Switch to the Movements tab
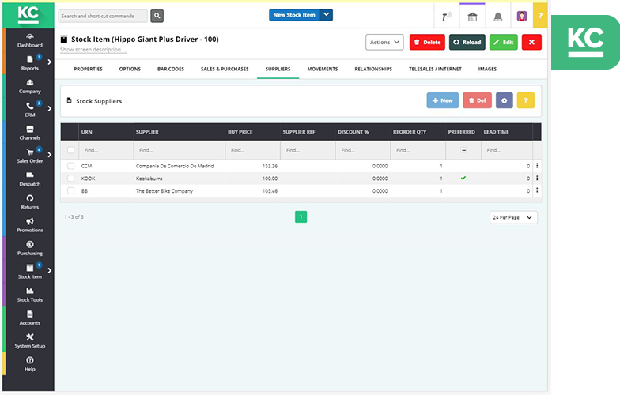The width and height of the screenshot is (620, 395). tap(323, 70)
